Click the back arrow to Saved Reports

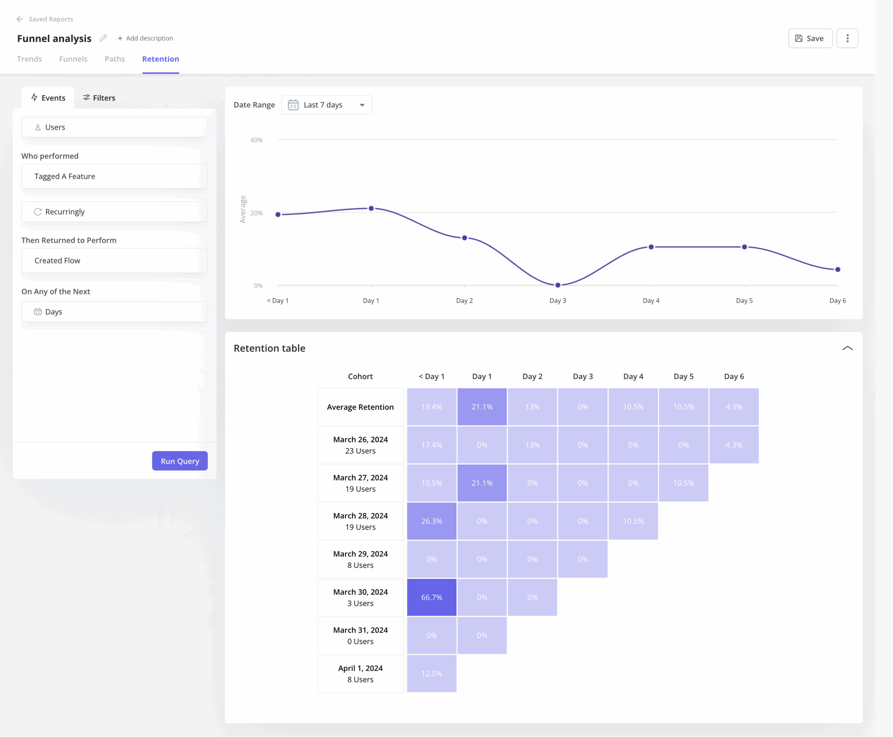click(x=20, y=19)
